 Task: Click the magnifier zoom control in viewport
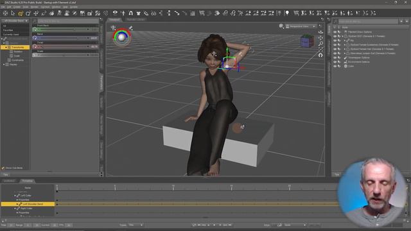pos(320,44)
